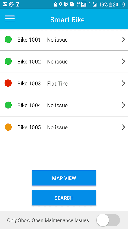Tap the Smart Bike title header
Image resolution: width=128 pixels, height=229 pixels.
(x=67, y=20)
